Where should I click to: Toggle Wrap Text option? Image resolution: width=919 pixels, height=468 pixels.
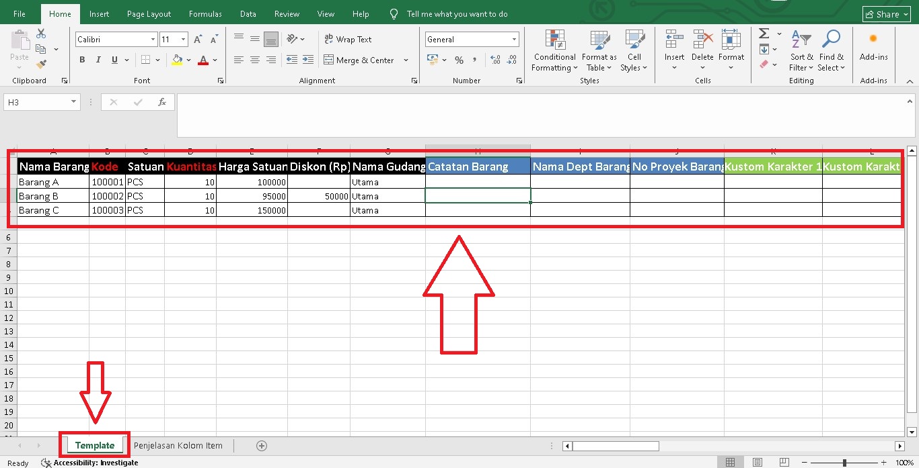click(348, 40)
